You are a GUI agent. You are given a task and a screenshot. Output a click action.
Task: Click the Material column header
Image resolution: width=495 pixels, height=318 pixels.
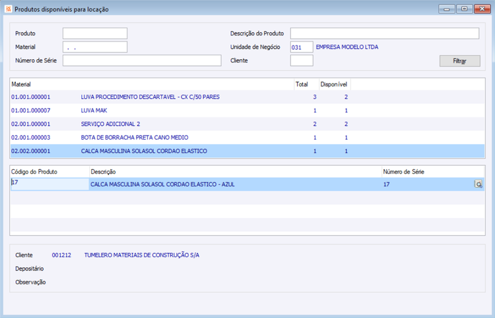(x=152, y=84)
